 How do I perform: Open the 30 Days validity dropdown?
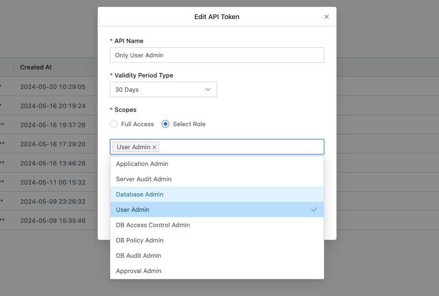coord(163,89)
